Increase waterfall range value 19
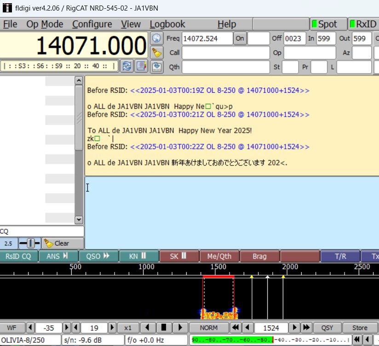379x346 pixels. [110, 328]
